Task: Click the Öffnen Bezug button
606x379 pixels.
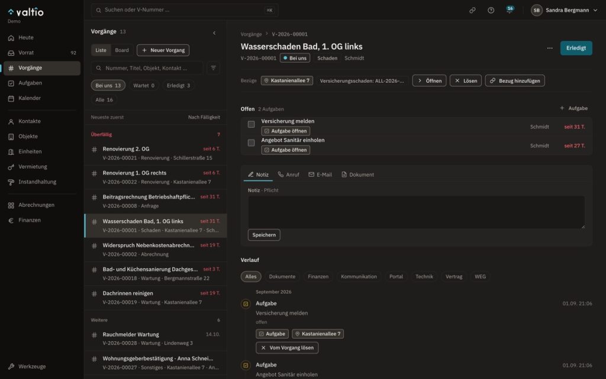Action: click(x=430, y=81)
